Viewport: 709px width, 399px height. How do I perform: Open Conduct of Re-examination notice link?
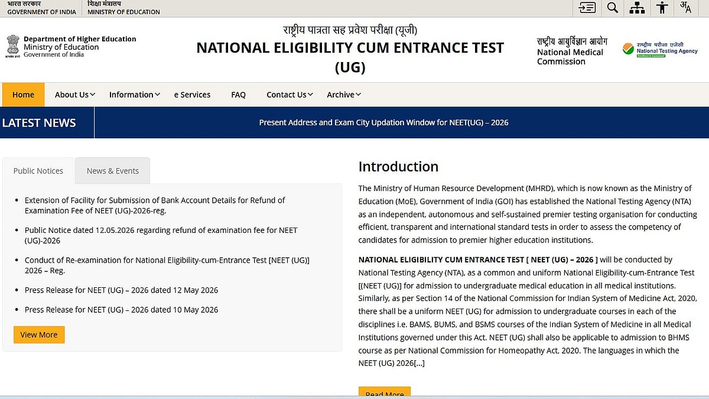tap(167, 265)
